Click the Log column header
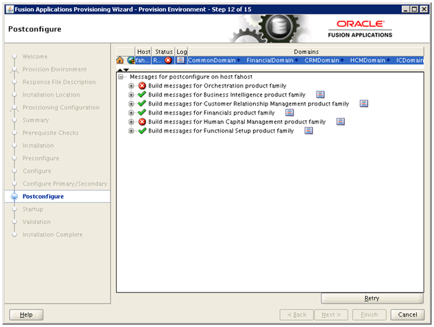 tap(182, 52)
